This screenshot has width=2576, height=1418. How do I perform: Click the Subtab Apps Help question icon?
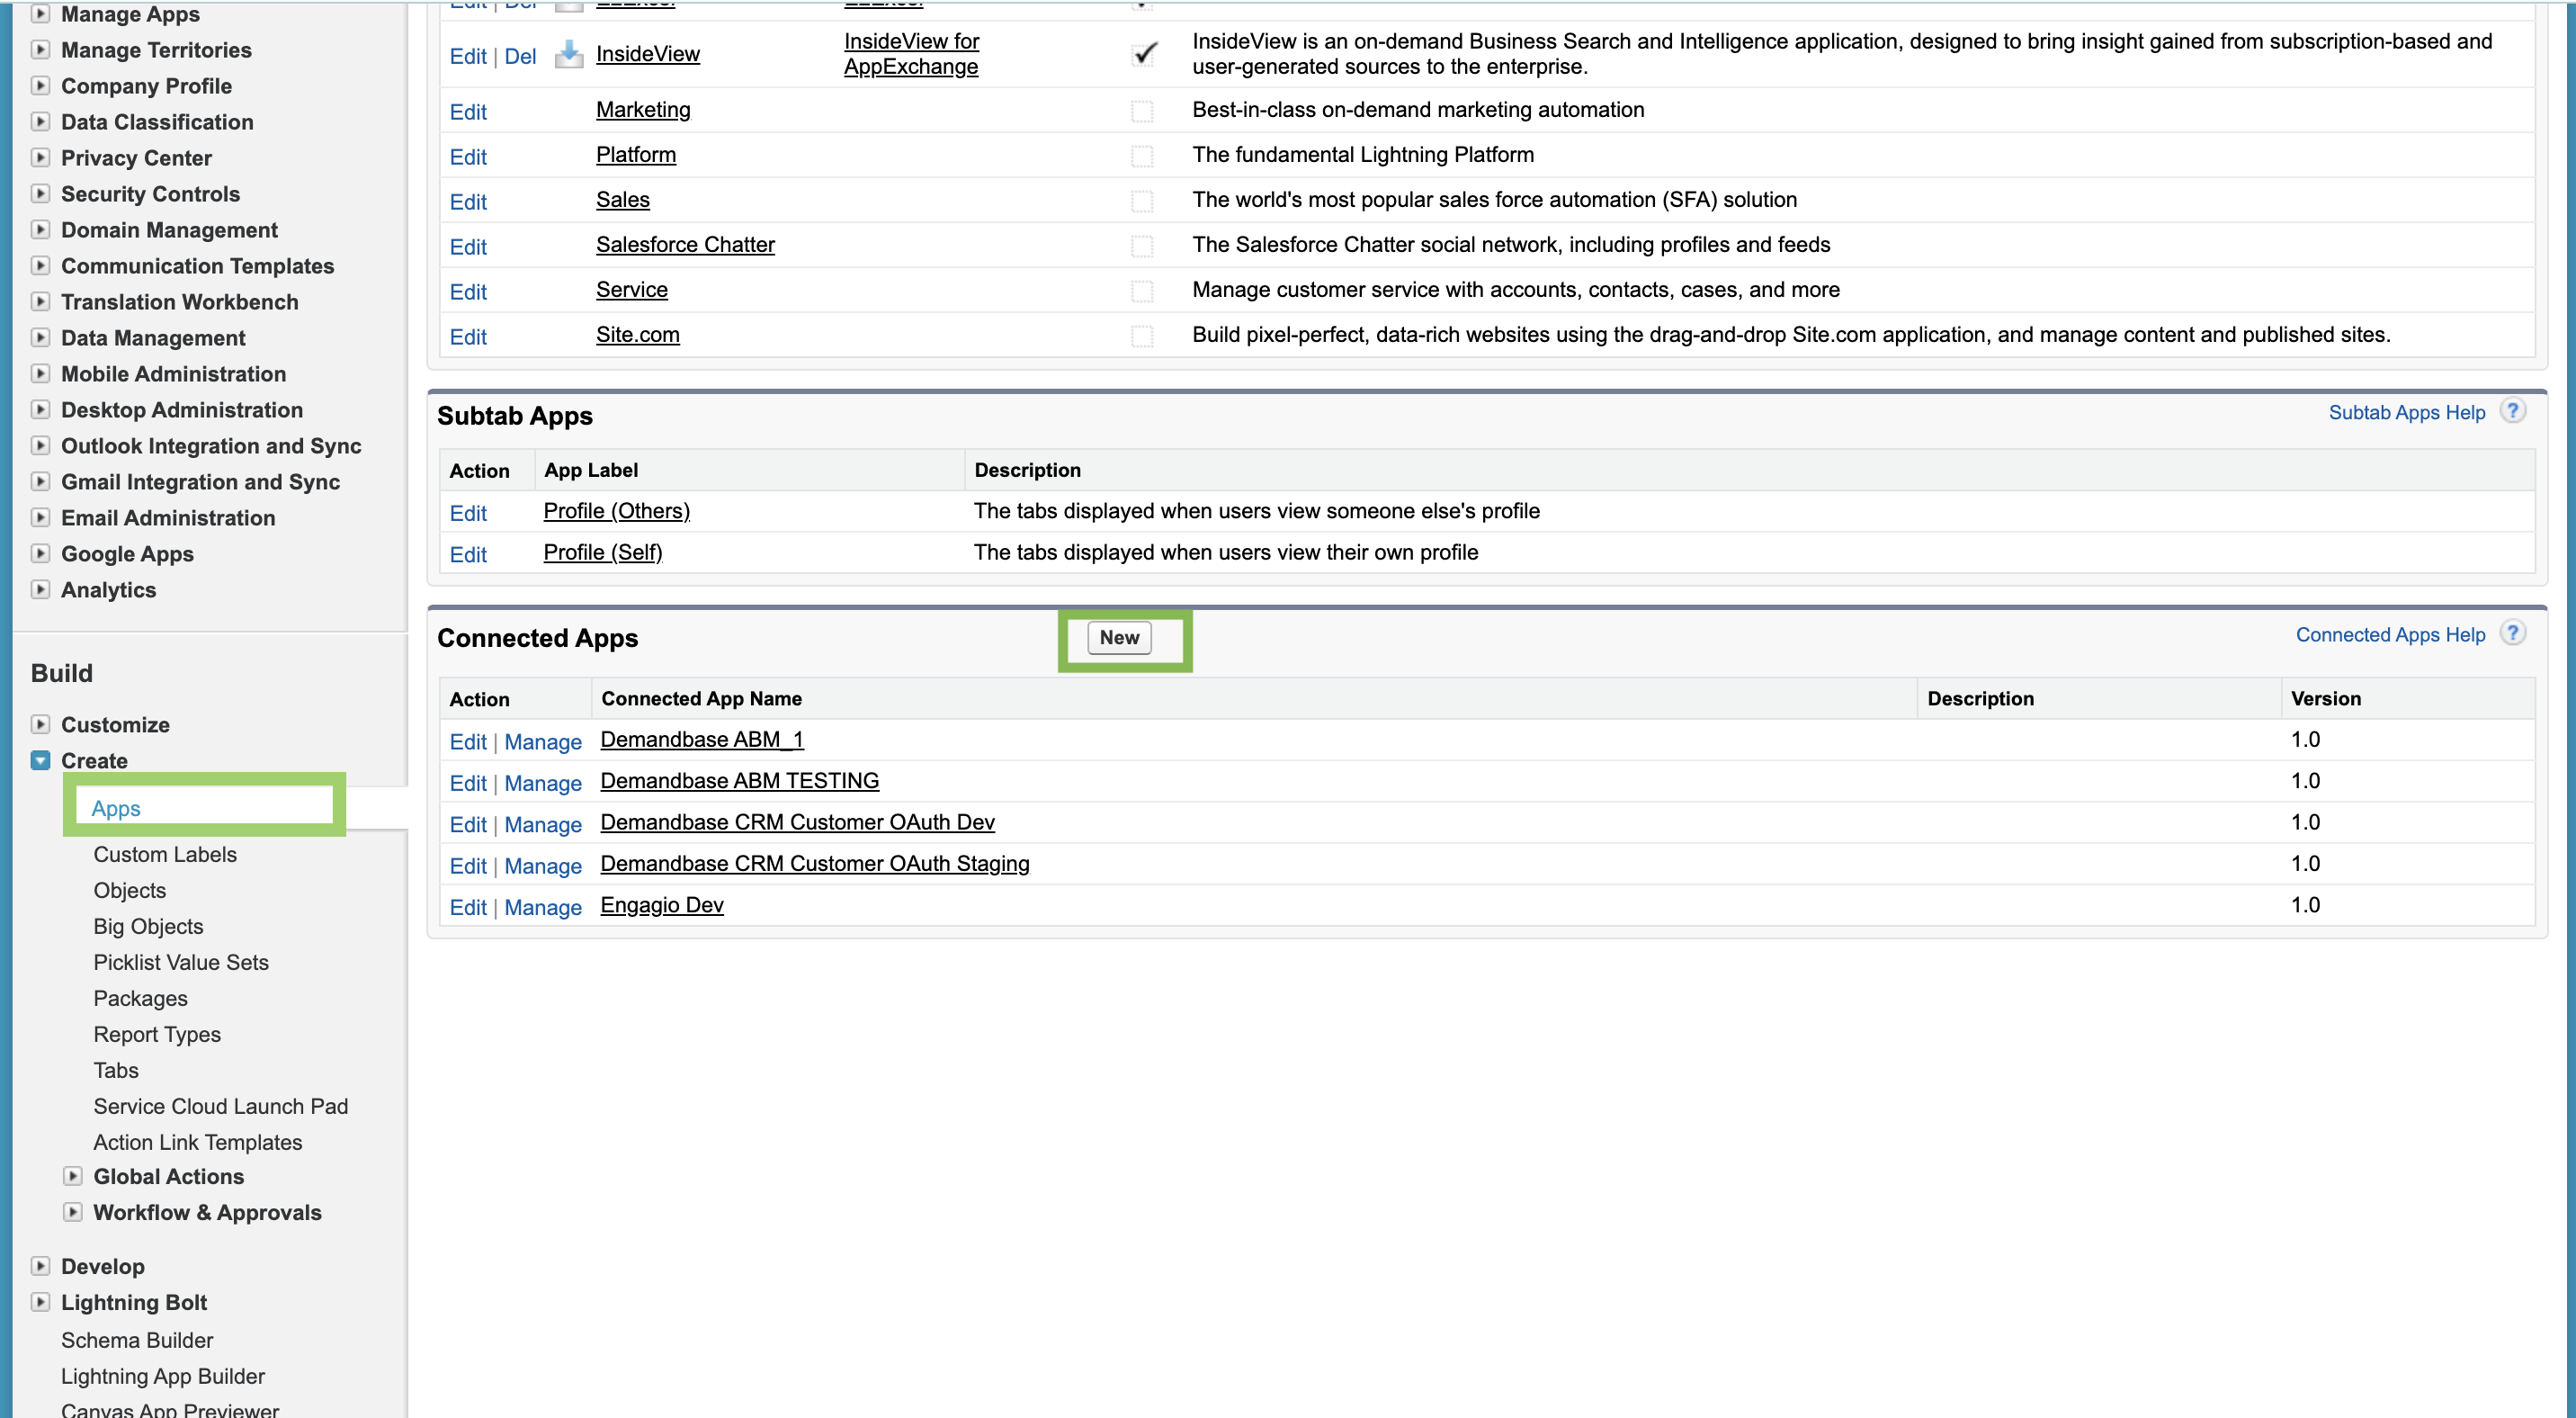pos(2512,411)
